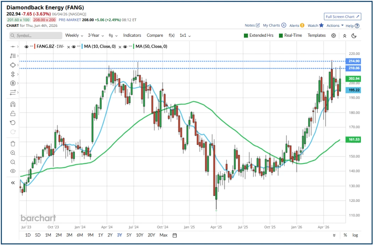Click the redo arrow icon

pyautogui.click(x=13, y=132)
